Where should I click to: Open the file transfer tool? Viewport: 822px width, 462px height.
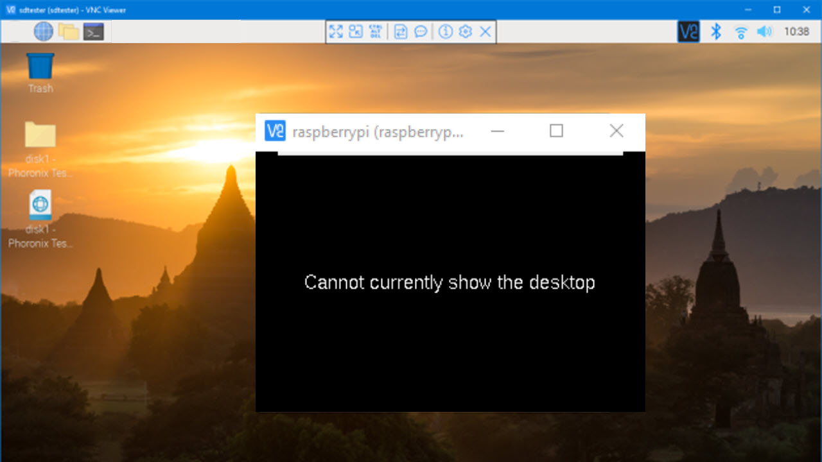point(400,31)
